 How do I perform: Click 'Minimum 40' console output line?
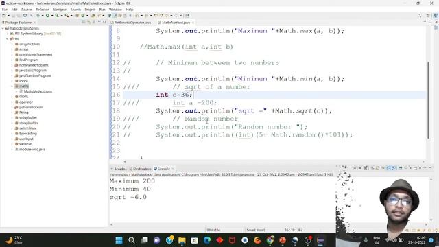(130, 189)
